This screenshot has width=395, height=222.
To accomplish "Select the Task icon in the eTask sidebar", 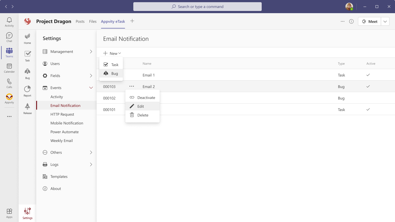I will click(27, 55).
